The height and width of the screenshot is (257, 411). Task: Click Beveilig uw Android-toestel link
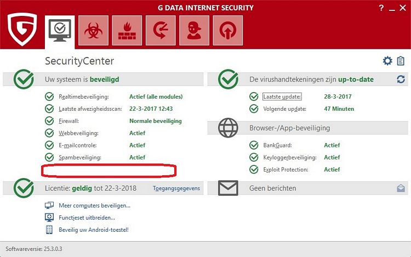point(93,230)
